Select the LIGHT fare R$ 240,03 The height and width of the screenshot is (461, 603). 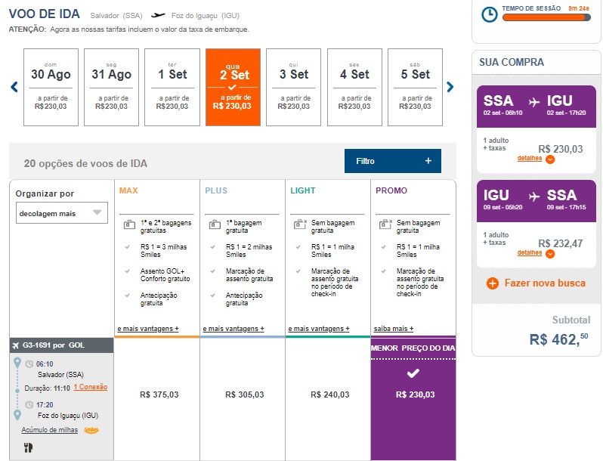329,394
